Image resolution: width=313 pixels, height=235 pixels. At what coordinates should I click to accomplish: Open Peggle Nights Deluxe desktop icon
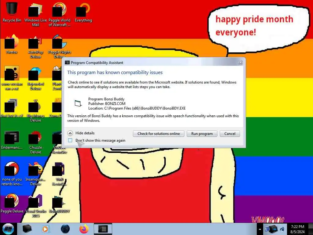pyautogui.click(x=59, y=47)
